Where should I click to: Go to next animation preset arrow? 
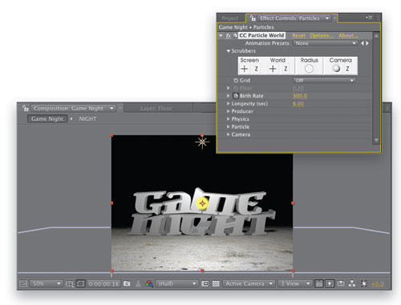coord(367,43)
